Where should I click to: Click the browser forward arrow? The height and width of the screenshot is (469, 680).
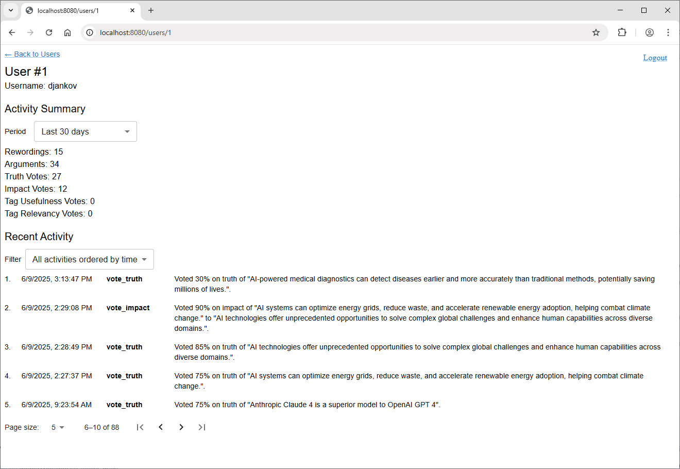[x=30, y=32]
